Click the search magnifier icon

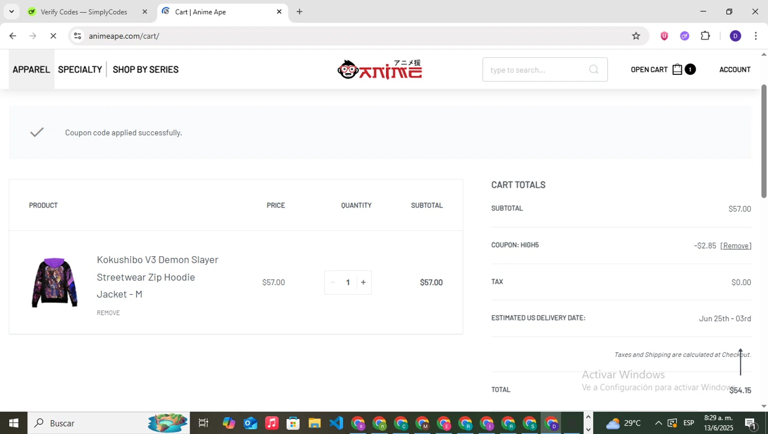(594, 70)
